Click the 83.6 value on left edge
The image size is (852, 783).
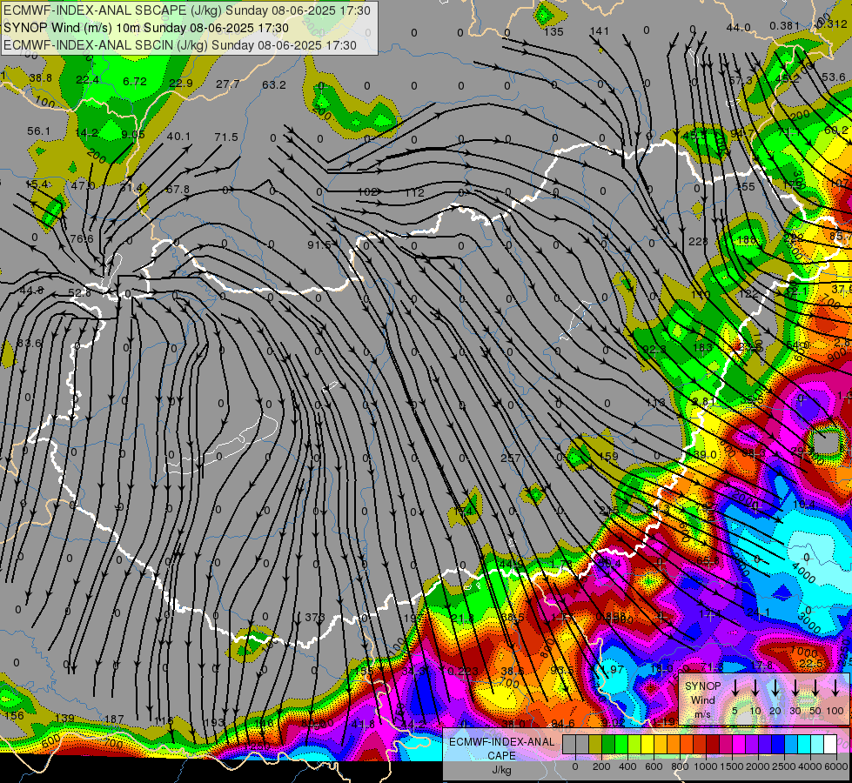pyautogui.click(x=29, y=344)
